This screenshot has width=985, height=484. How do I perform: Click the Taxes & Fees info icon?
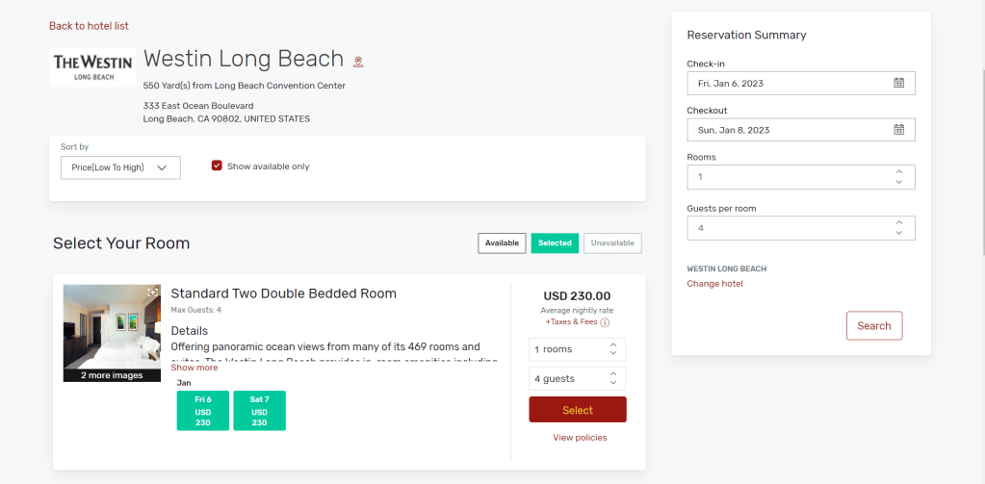[x=605, y=322]
